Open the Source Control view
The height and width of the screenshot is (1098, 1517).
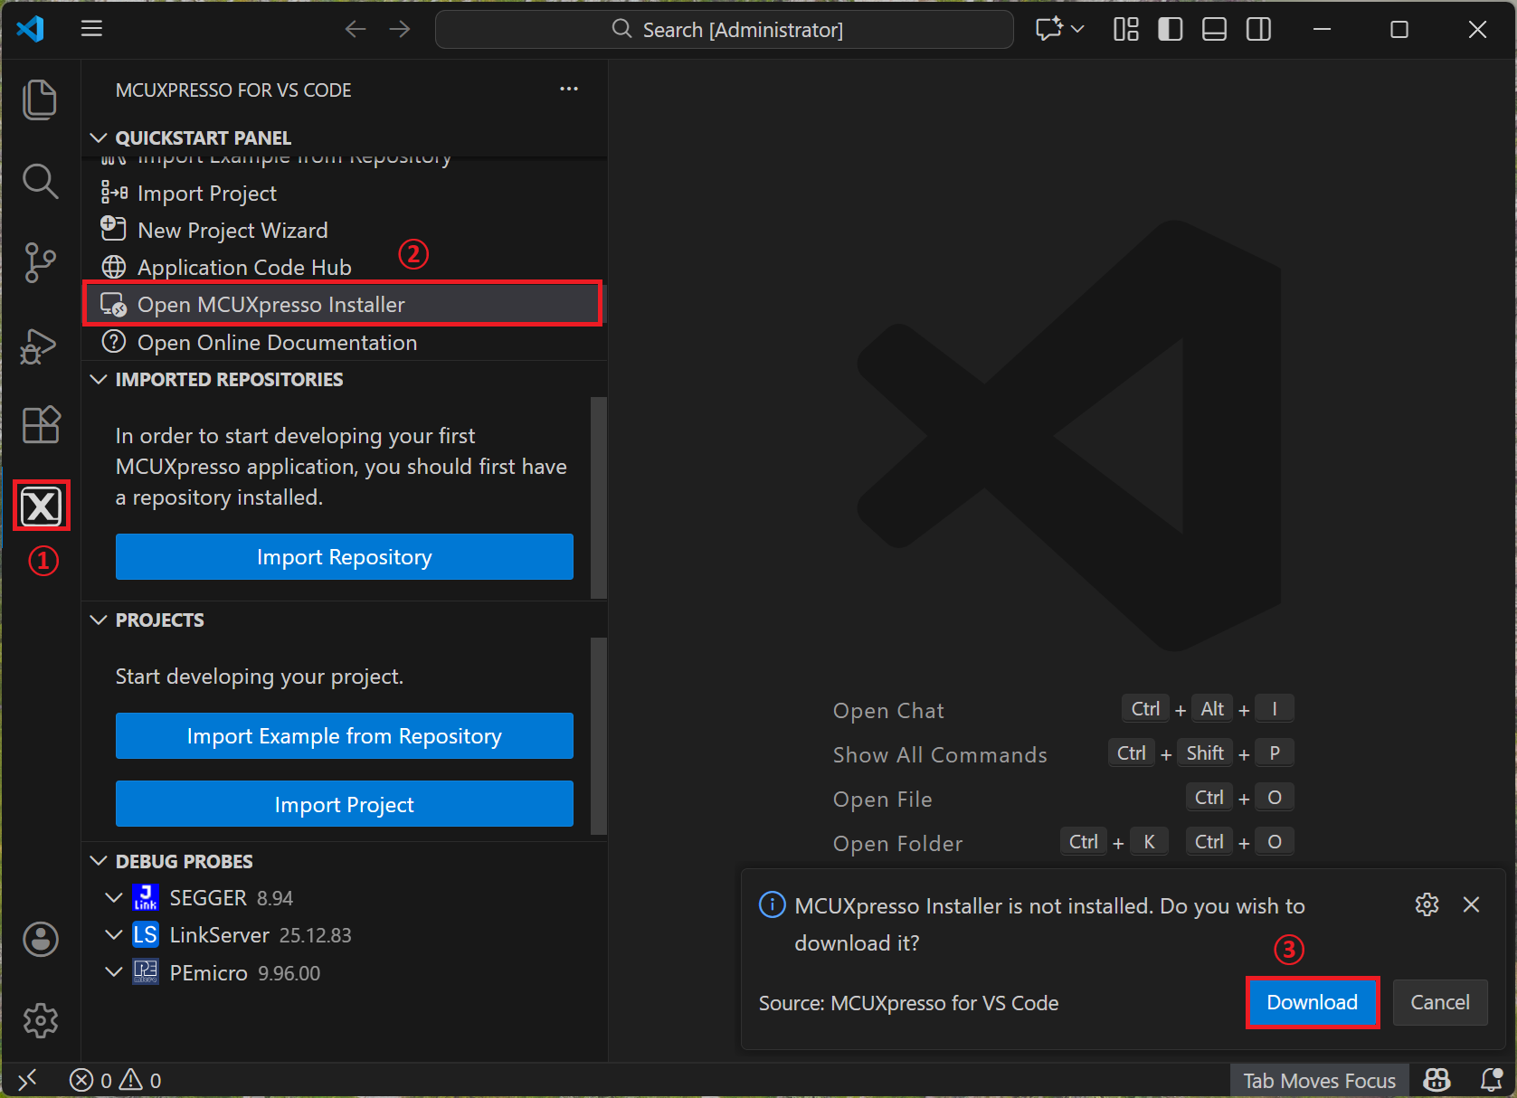[x=40, y=263]
